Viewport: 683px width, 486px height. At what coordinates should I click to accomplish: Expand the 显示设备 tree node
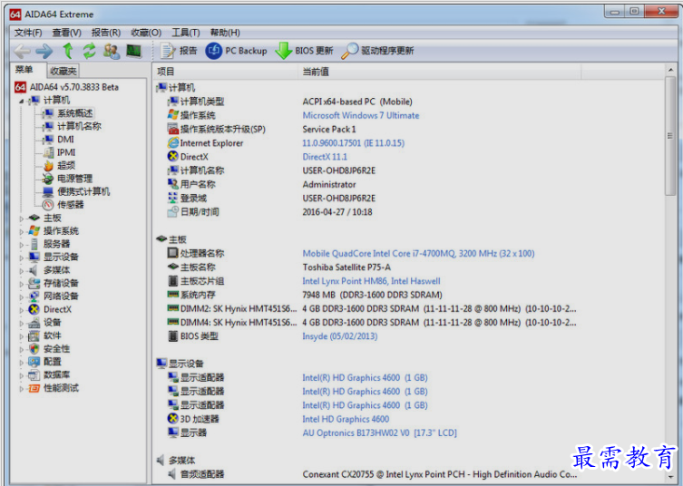coord(22,258)
